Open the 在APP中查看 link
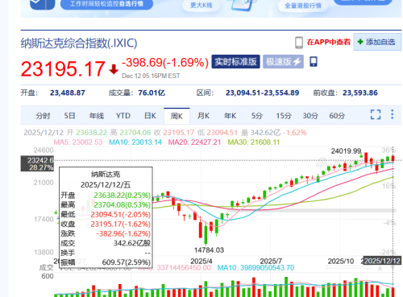The height and width of the screenshot is (297, 403). [329, 42]
